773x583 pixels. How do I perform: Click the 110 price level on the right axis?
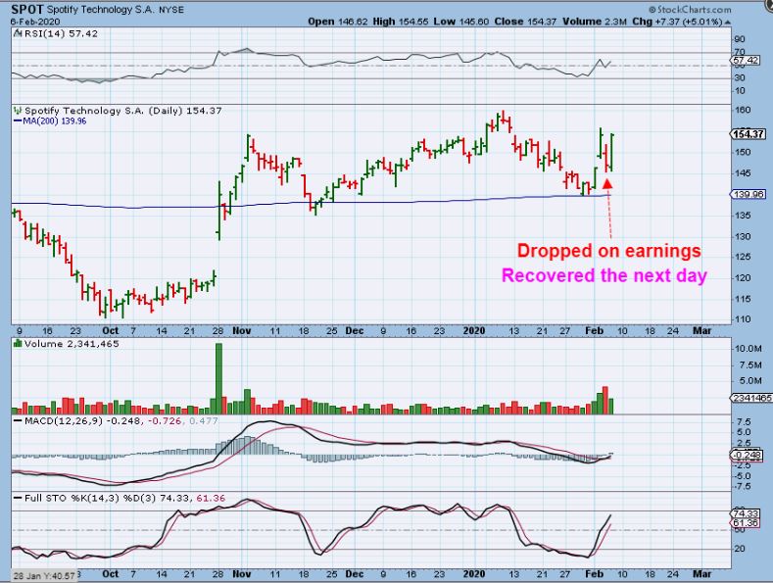pyautogui.click(x=743, y=319)
